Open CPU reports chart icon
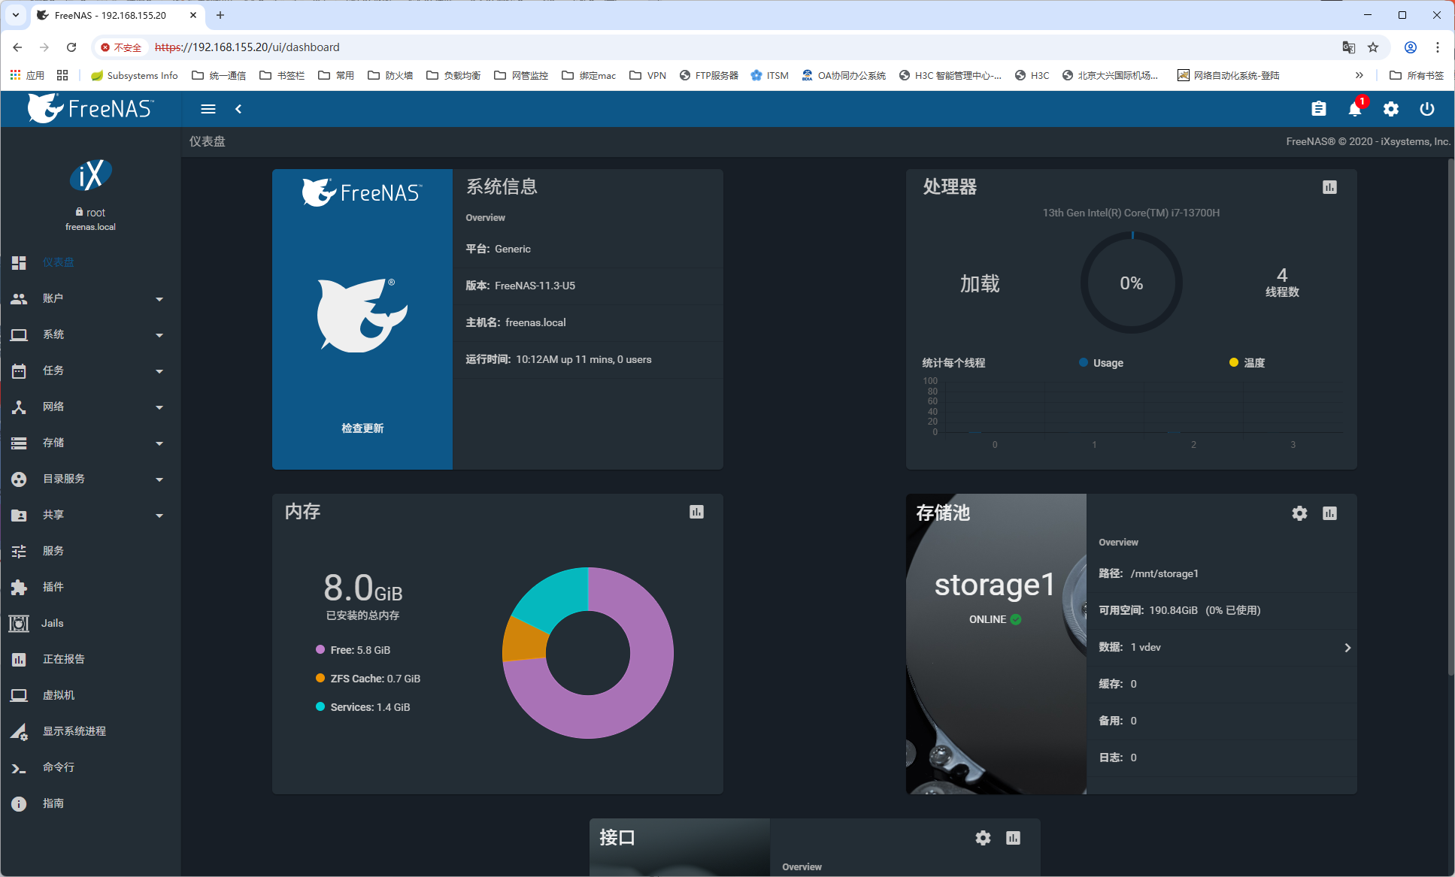 point(1329,187)
